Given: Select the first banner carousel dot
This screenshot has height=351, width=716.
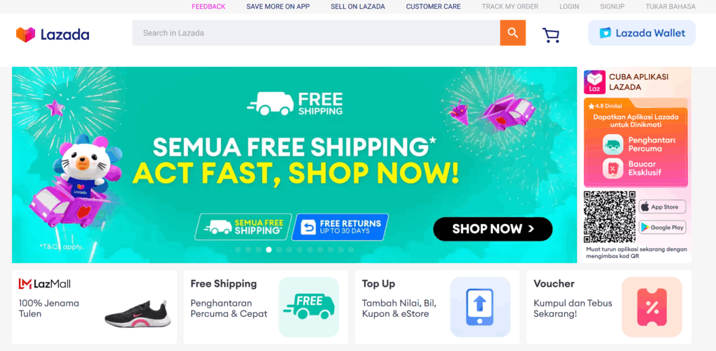Looking at the screenshot, I should (238, 250).
